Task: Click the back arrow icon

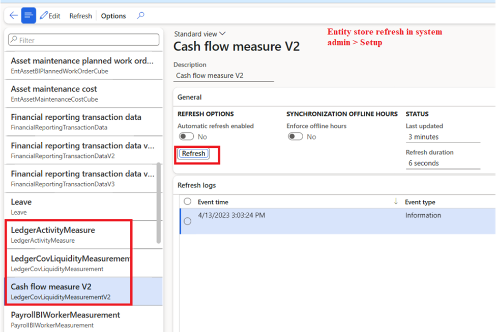Action: click(13, 16)
